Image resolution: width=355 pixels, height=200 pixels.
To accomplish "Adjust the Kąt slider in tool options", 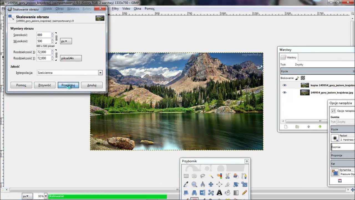I will 343,164.
